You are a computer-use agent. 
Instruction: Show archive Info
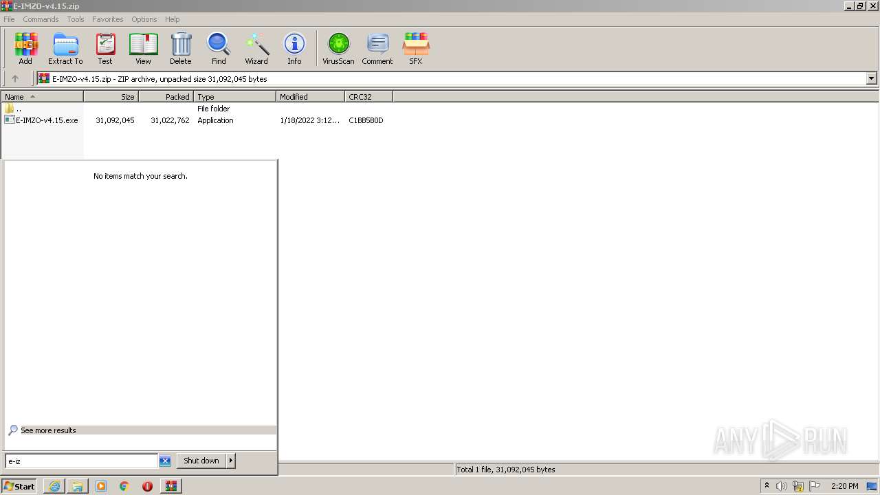pos(294,48)
